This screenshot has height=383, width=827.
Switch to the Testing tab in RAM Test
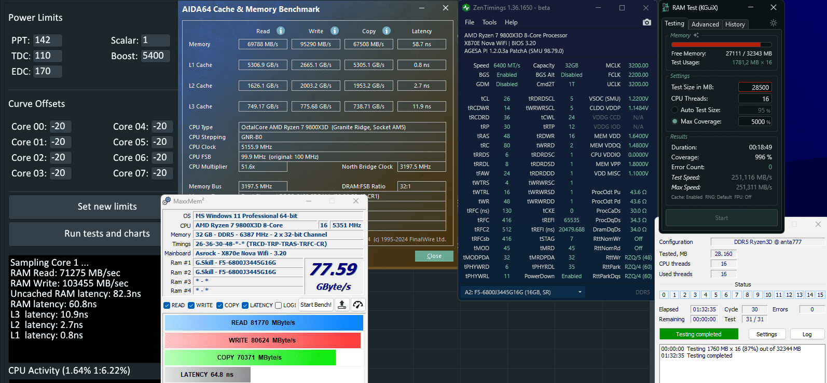tap(674, 23)
